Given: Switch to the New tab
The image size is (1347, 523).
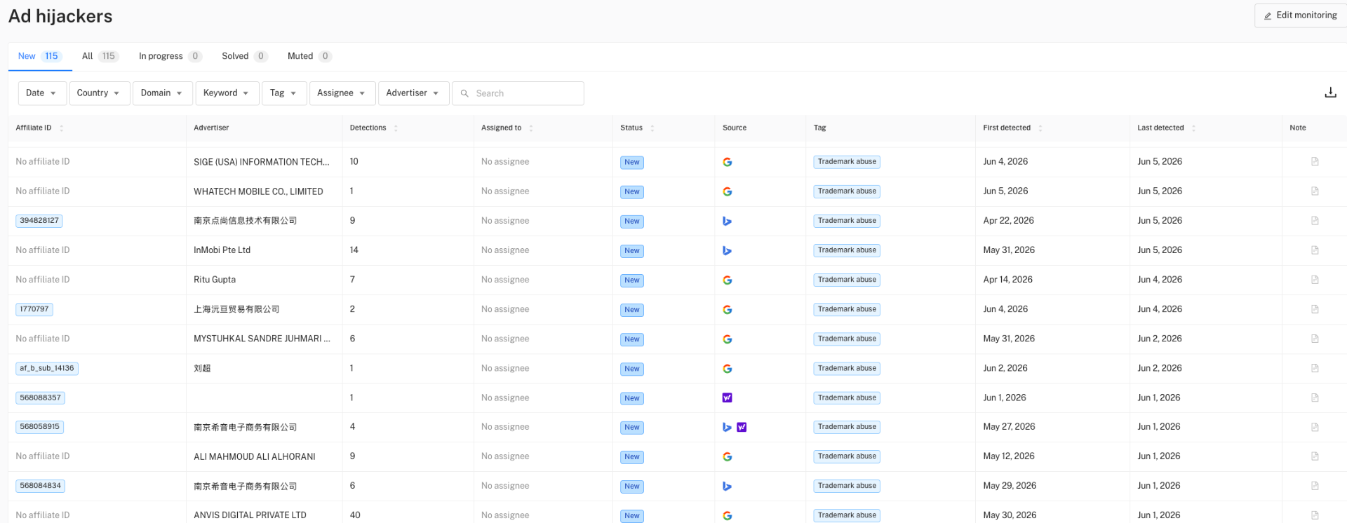Looking at the screenshot, I should pos(40,56).
